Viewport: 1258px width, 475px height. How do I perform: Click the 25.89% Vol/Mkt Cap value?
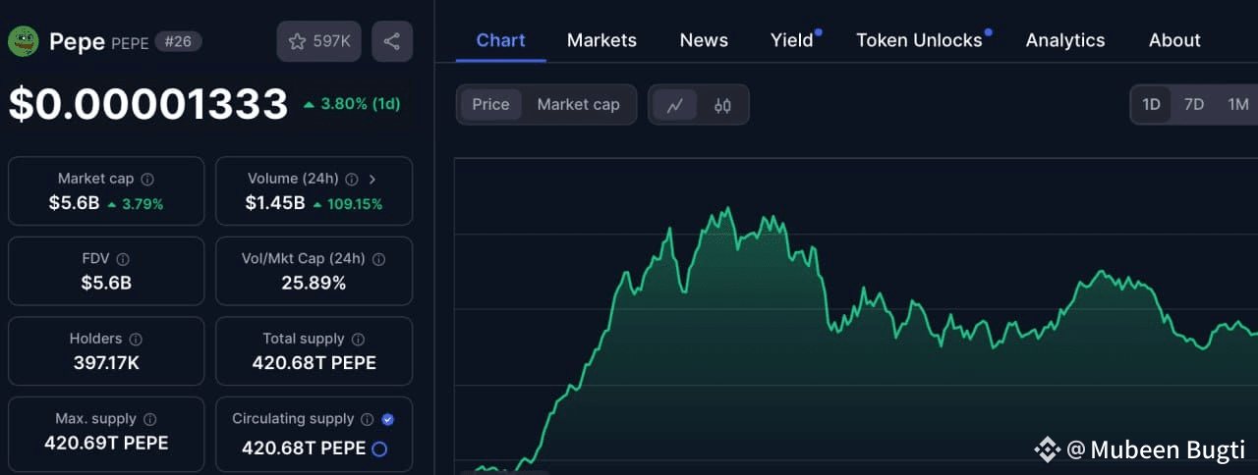pos(314,284)
